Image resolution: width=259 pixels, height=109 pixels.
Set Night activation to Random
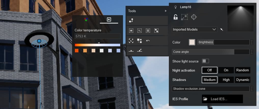click(242, 70)
